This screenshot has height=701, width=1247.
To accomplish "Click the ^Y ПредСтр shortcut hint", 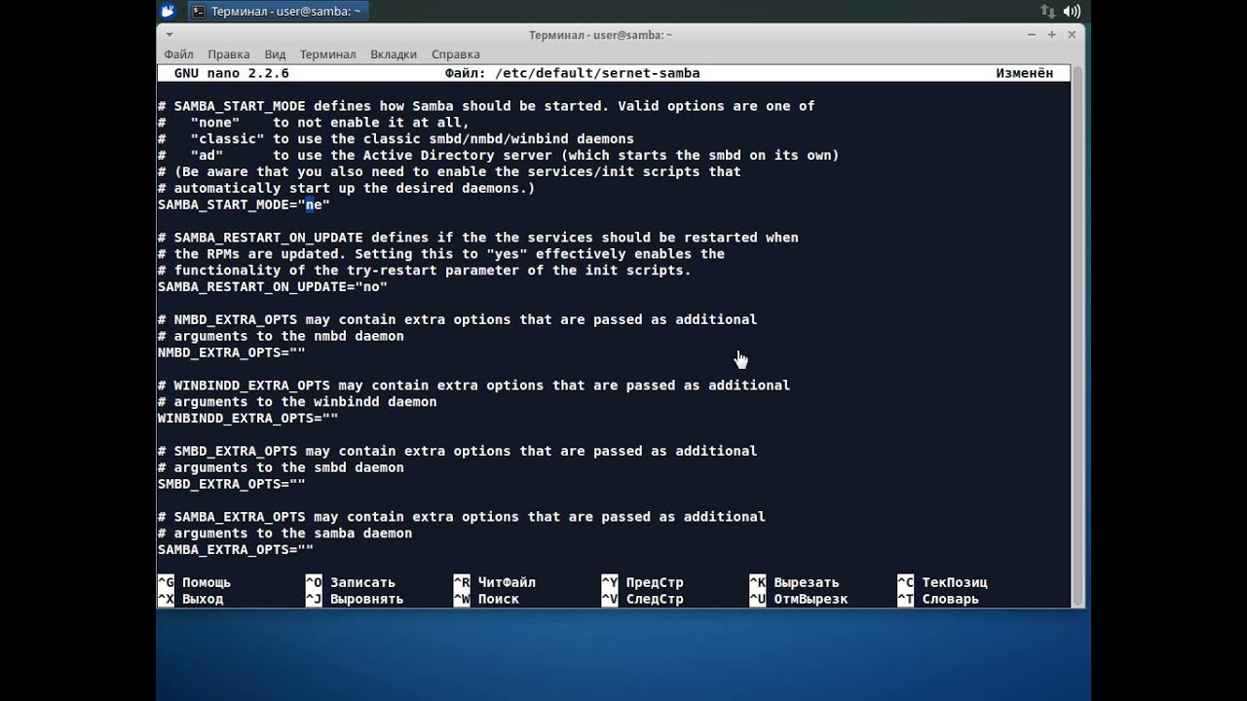I will coord(643,583).
